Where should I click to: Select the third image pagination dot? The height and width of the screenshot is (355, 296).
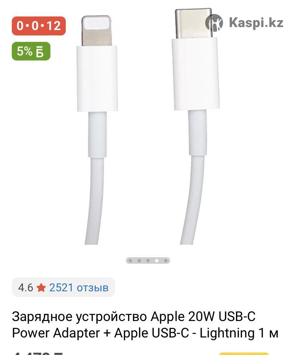148,261
